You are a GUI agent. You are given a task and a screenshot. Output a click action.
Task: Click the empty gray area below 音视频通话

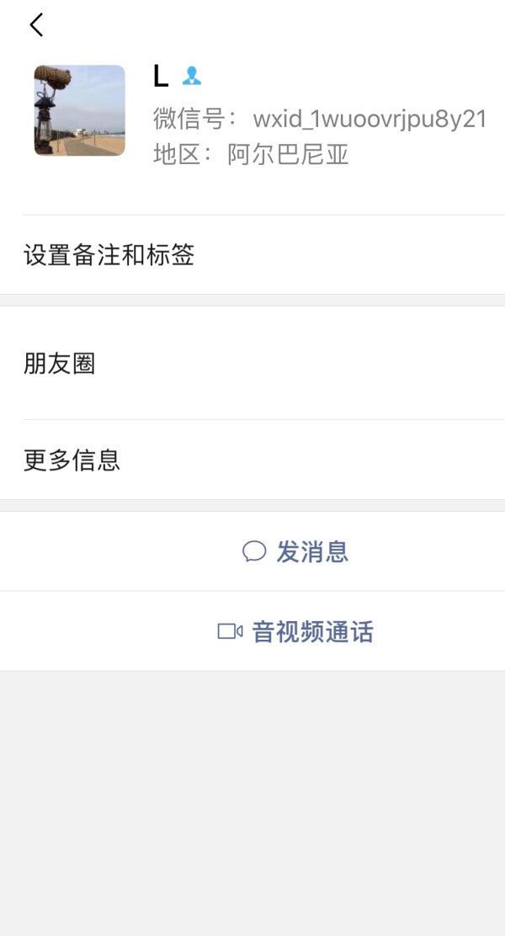click(x=252, y=800)
